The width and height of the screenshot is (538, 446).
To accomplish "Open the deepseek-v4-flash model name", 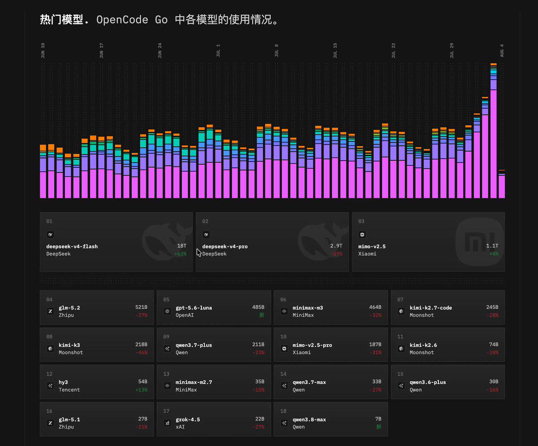I will 72,246.
